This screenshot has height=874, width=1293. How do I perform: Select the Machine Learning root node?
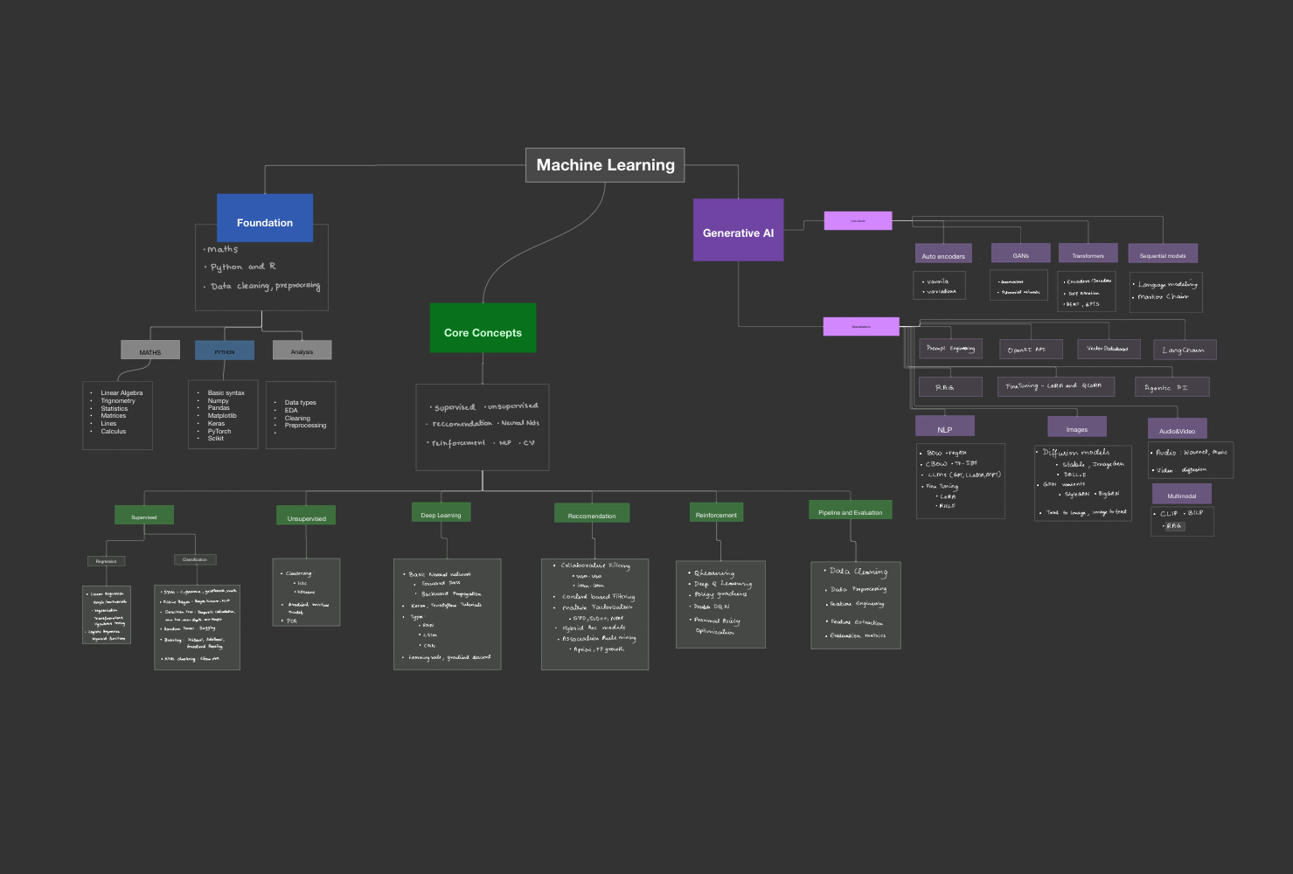(x=605, y=164)
